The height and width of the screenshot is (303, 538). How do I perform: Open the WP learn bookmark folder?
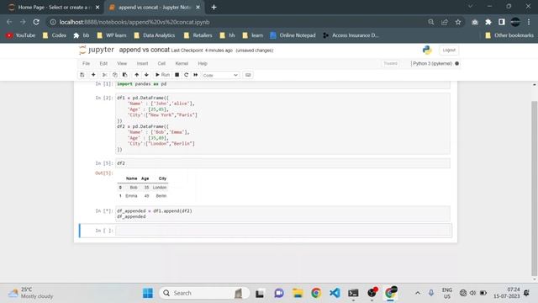pos(112,35)
